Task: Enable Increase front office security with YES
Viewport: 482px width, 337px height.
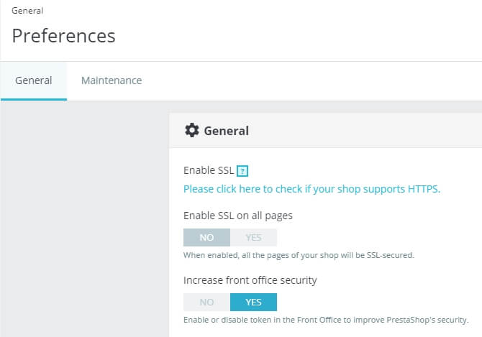Action: [x=253, y=302]
